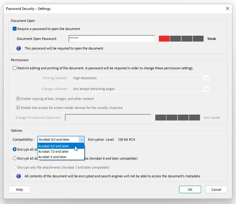Select Encrypt all except metadata radio button
Image resolution: width=236 pixels, height=204 pixels.
point(15,158)
